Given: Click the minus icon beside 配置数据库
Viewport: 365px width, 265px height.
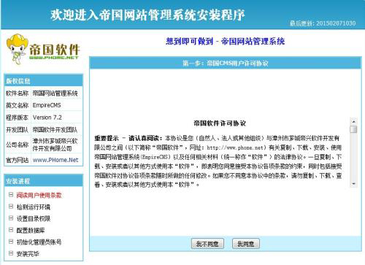Looking at the screenshot, I should [x=11, y=230].
